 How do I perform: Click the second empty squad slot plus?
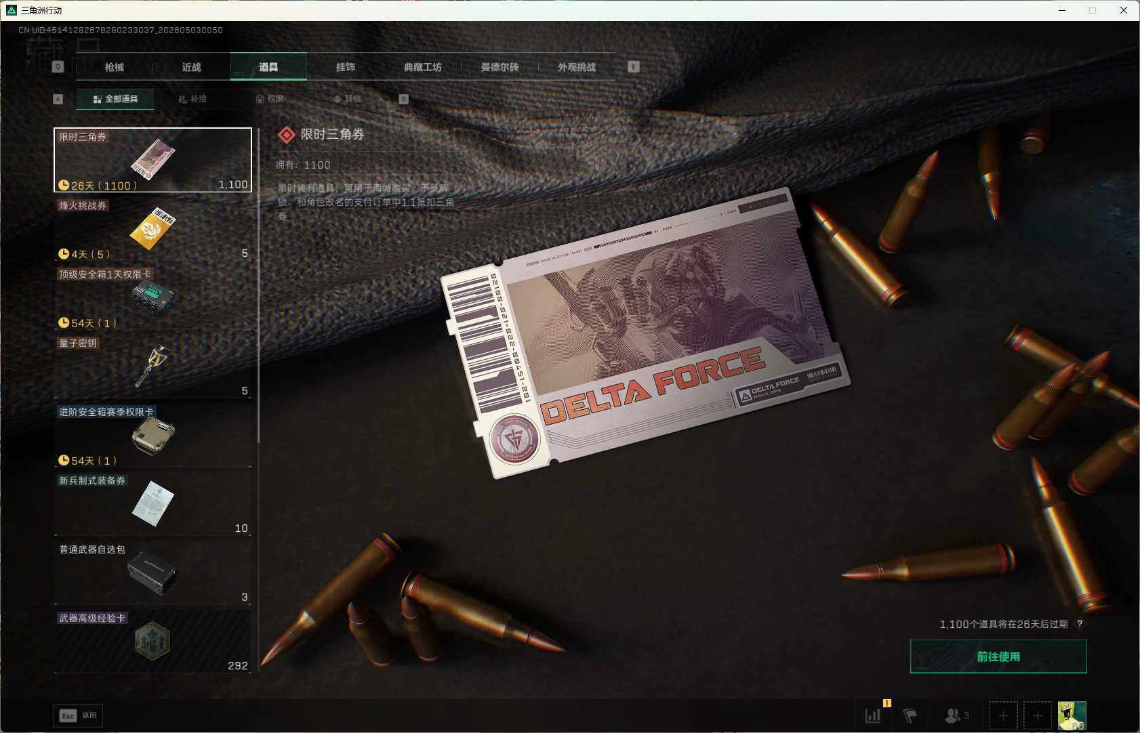click(1037, 715)
